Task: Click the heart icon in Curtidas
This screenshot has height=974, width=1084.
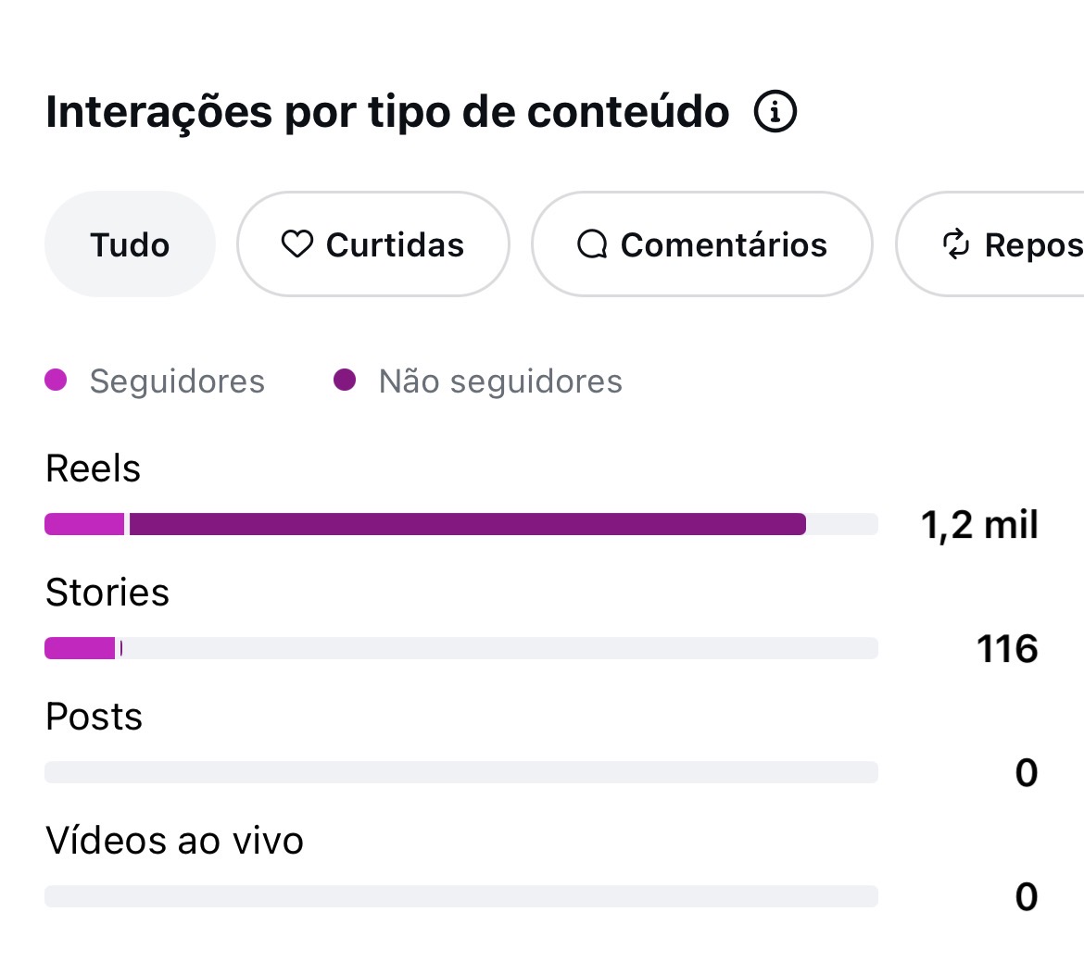Action: click(x=297, y=243)
